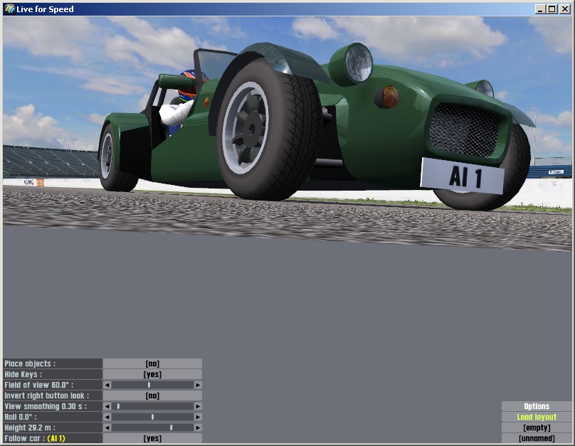Decrease Height with left arrow
This screenshot has width=575, height=446.
(107, 428)
